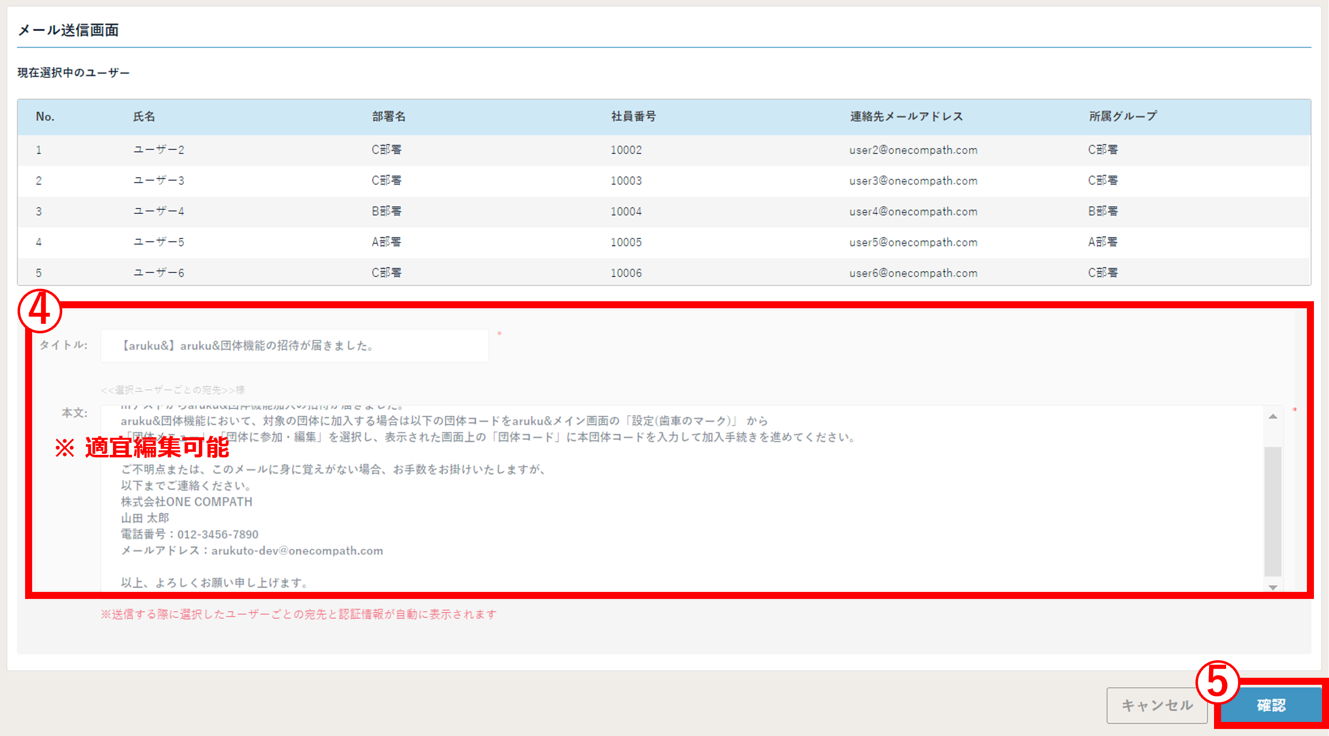The height and width of the screenshot is (736, 1329).
Task: Click the body scrollbar down arrow
Action: click(x=1273, y=587)
